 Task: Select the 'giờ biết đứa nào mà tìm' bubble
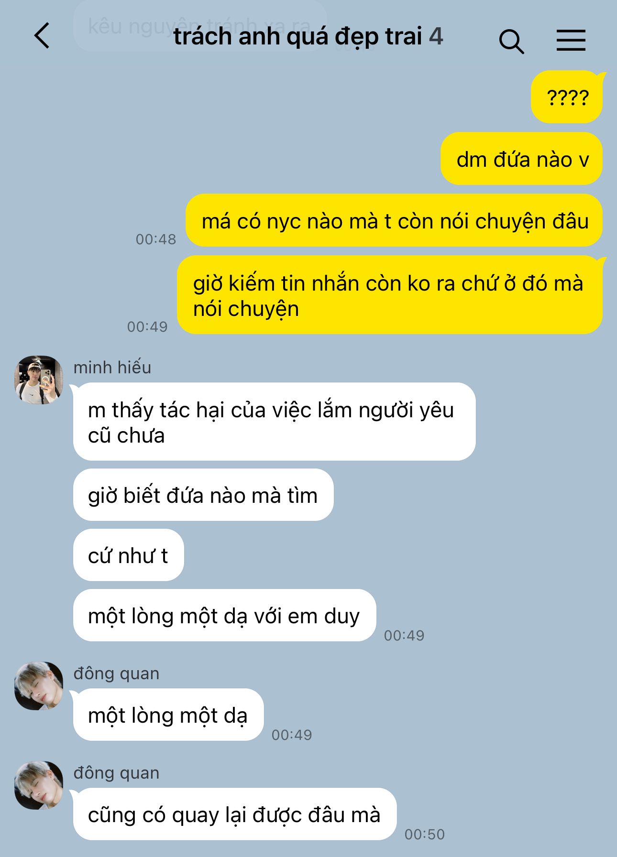click(203, 495)
